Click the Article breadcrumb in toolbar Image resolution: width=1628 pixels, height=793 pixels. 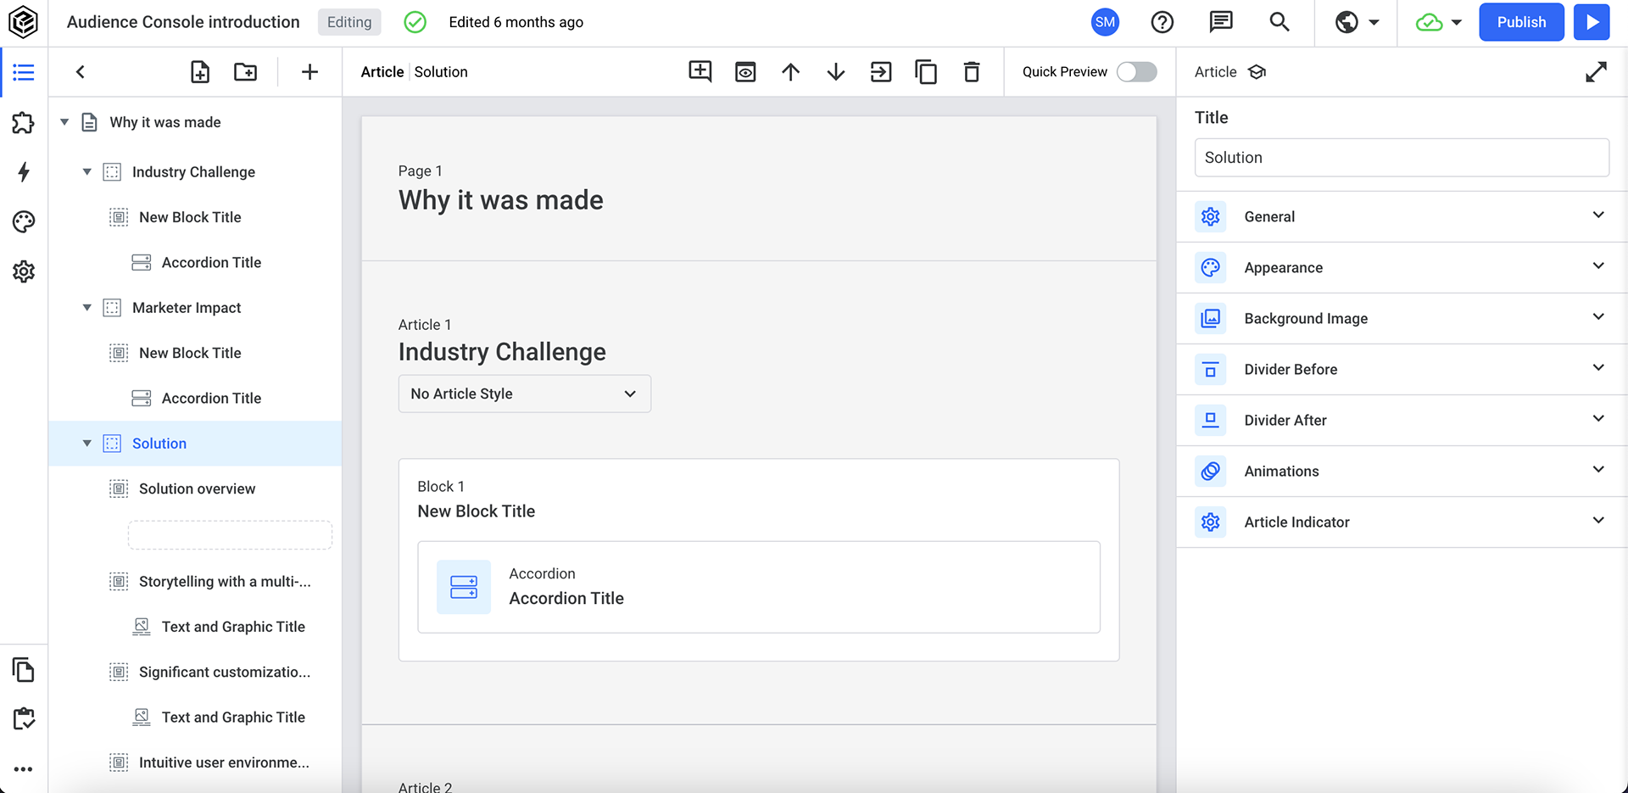pos(382,72)
